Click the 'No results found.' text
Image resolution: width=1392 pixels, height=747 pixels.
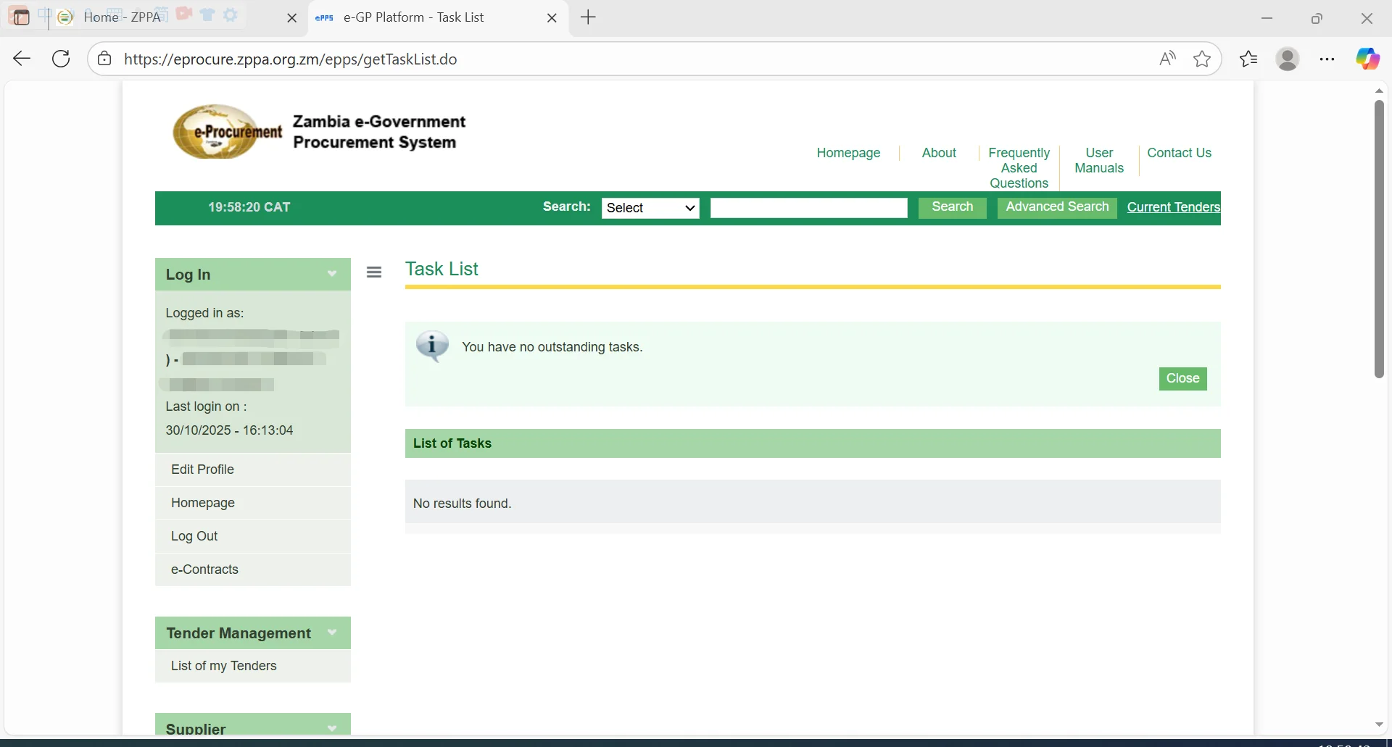[x=462, y=504]
